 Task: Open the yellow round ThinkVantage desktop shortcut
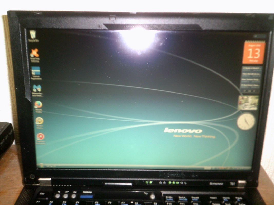click(39, 123)
